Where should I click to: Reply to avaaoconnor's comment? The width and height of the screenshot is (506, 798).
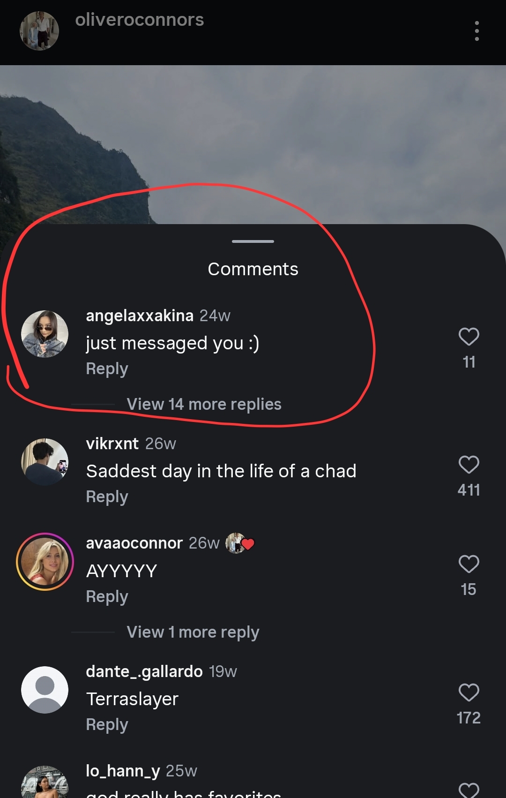107,597
